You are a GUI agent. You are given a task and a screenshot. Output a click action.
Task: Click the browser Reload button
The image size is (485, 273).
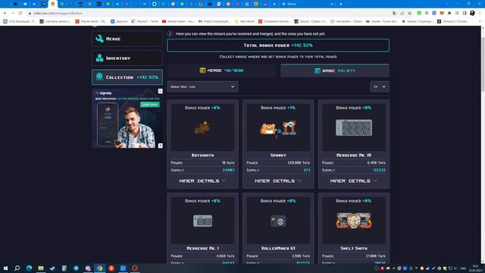tap(20, 13)
